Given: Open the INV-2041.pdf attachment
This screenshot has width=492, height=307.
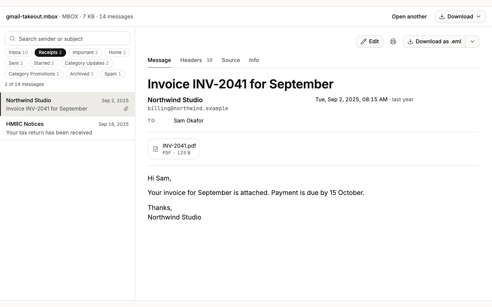Looking at the screenshot, I should tap(173, 149).
